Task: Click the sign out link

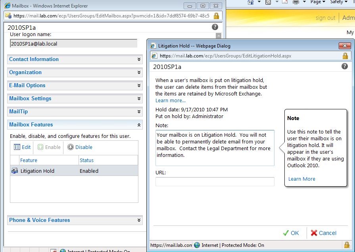Action: 325,18
